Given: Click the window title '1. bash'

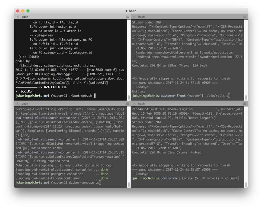Looking at the screenshot, I should click(131, 11).
